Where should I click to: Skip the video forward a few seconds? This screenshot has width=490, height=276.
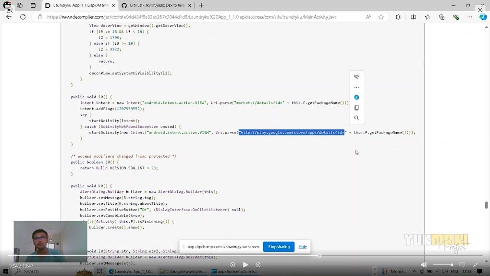[x=258, y=265]
